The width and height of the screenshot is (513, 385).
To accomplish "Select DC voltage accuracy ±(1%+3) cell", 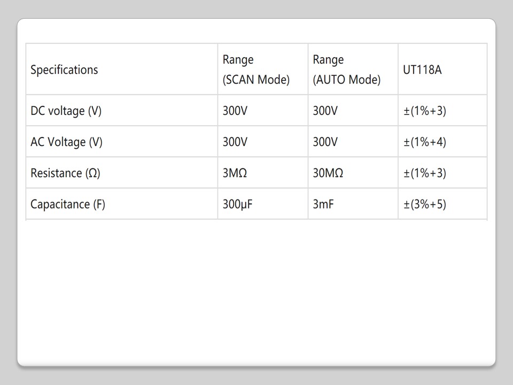I will 424,111.
